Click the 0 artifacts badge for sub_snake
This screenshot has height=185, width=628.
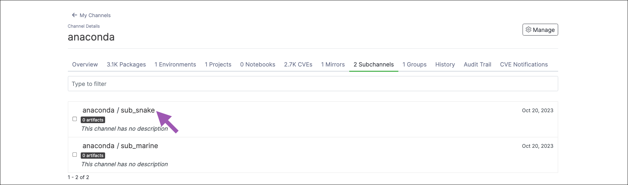(x=93, y=120)
